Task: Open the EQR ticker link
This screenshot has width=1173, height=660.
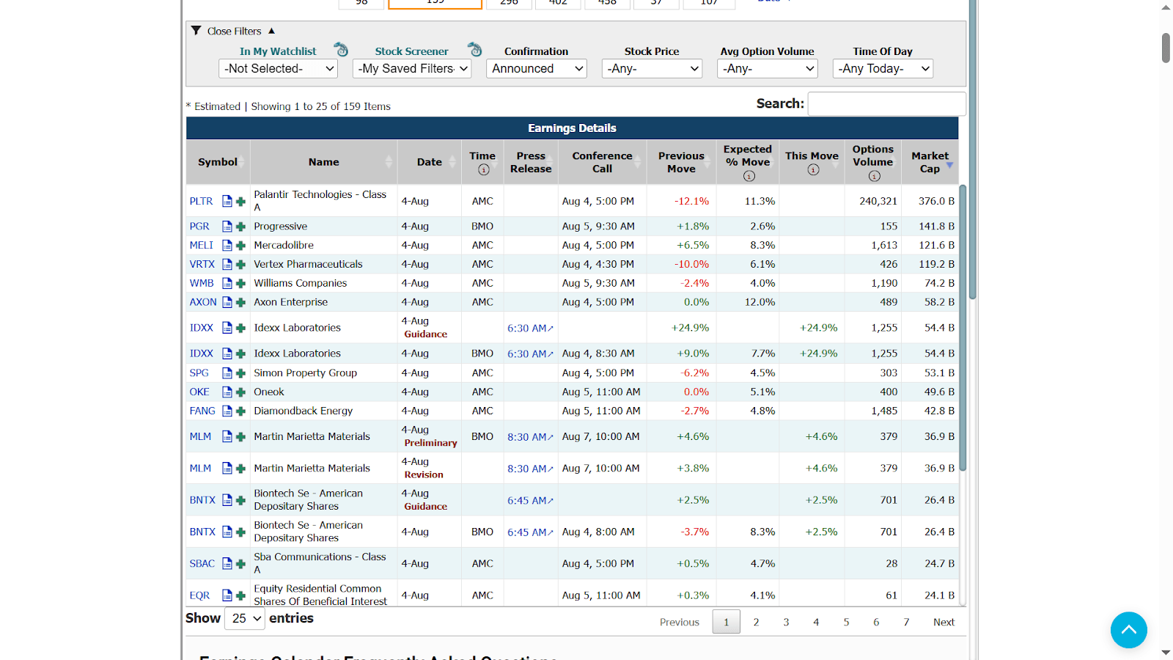Action: point(199,595)
